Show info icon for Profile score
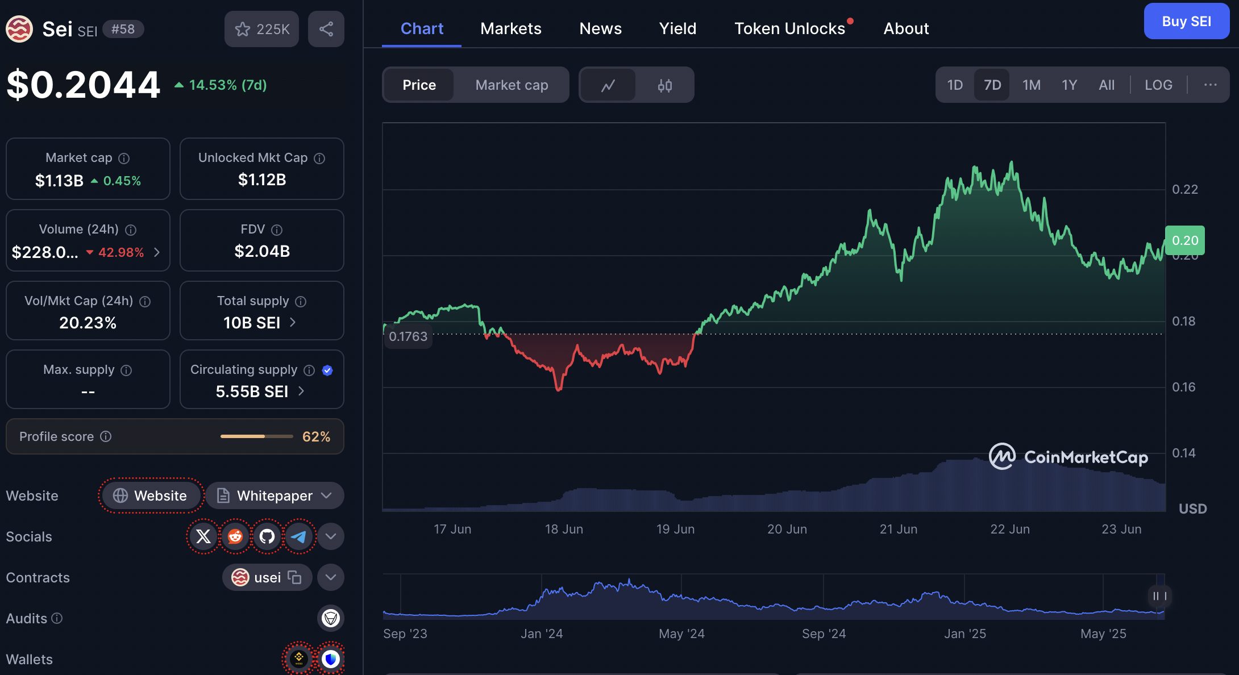 (106, 436)
